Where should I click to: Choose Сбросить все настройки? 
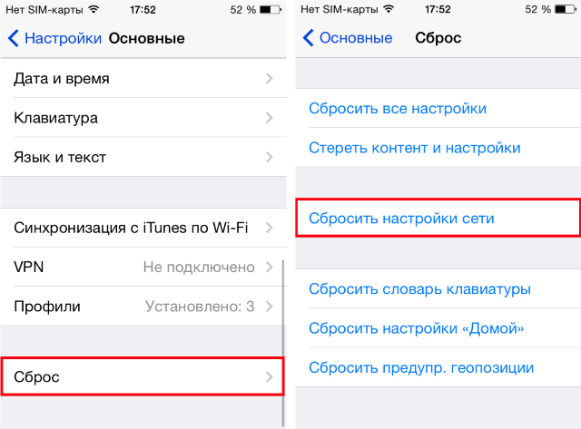pos(438,109)
